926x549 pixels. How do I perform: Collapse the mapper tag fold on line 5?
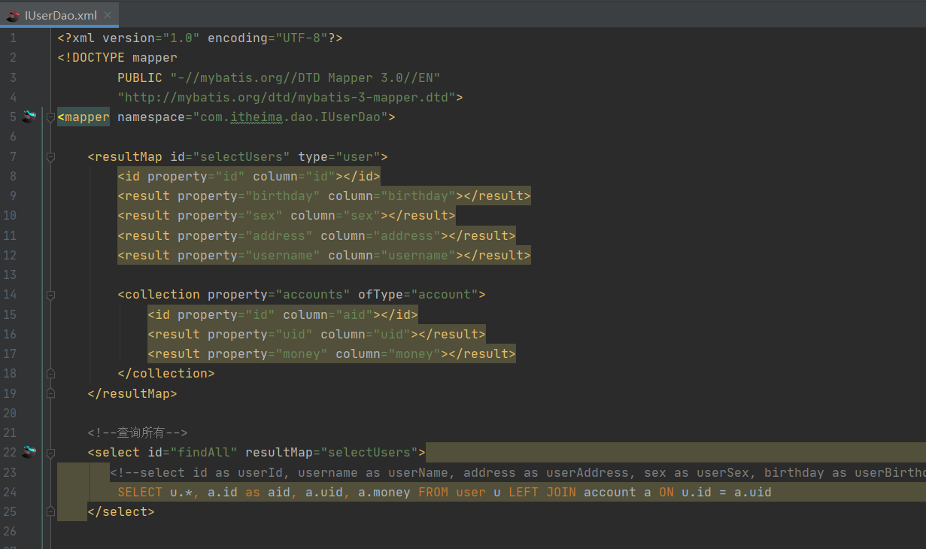pos(50,117)
